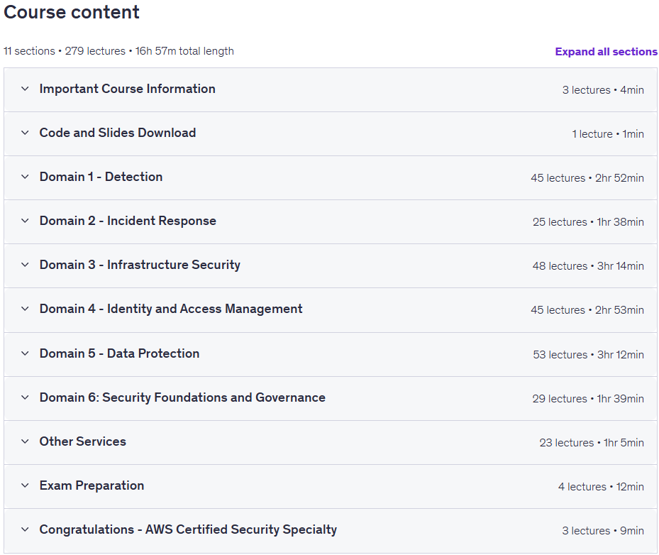Expand chevron for Domain 5 - Data Protection
This screenshot has width=659, height=555.
click(x=26, y=353)
